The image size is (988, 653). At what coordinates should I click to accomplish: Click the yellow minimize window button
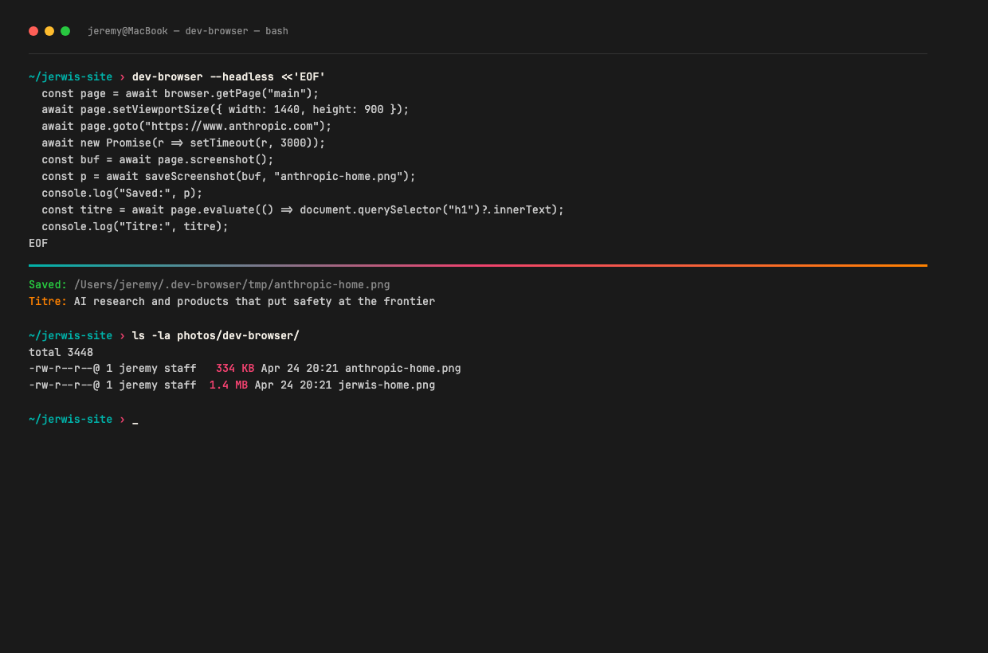pyautogui.click(x=49, y=31)
